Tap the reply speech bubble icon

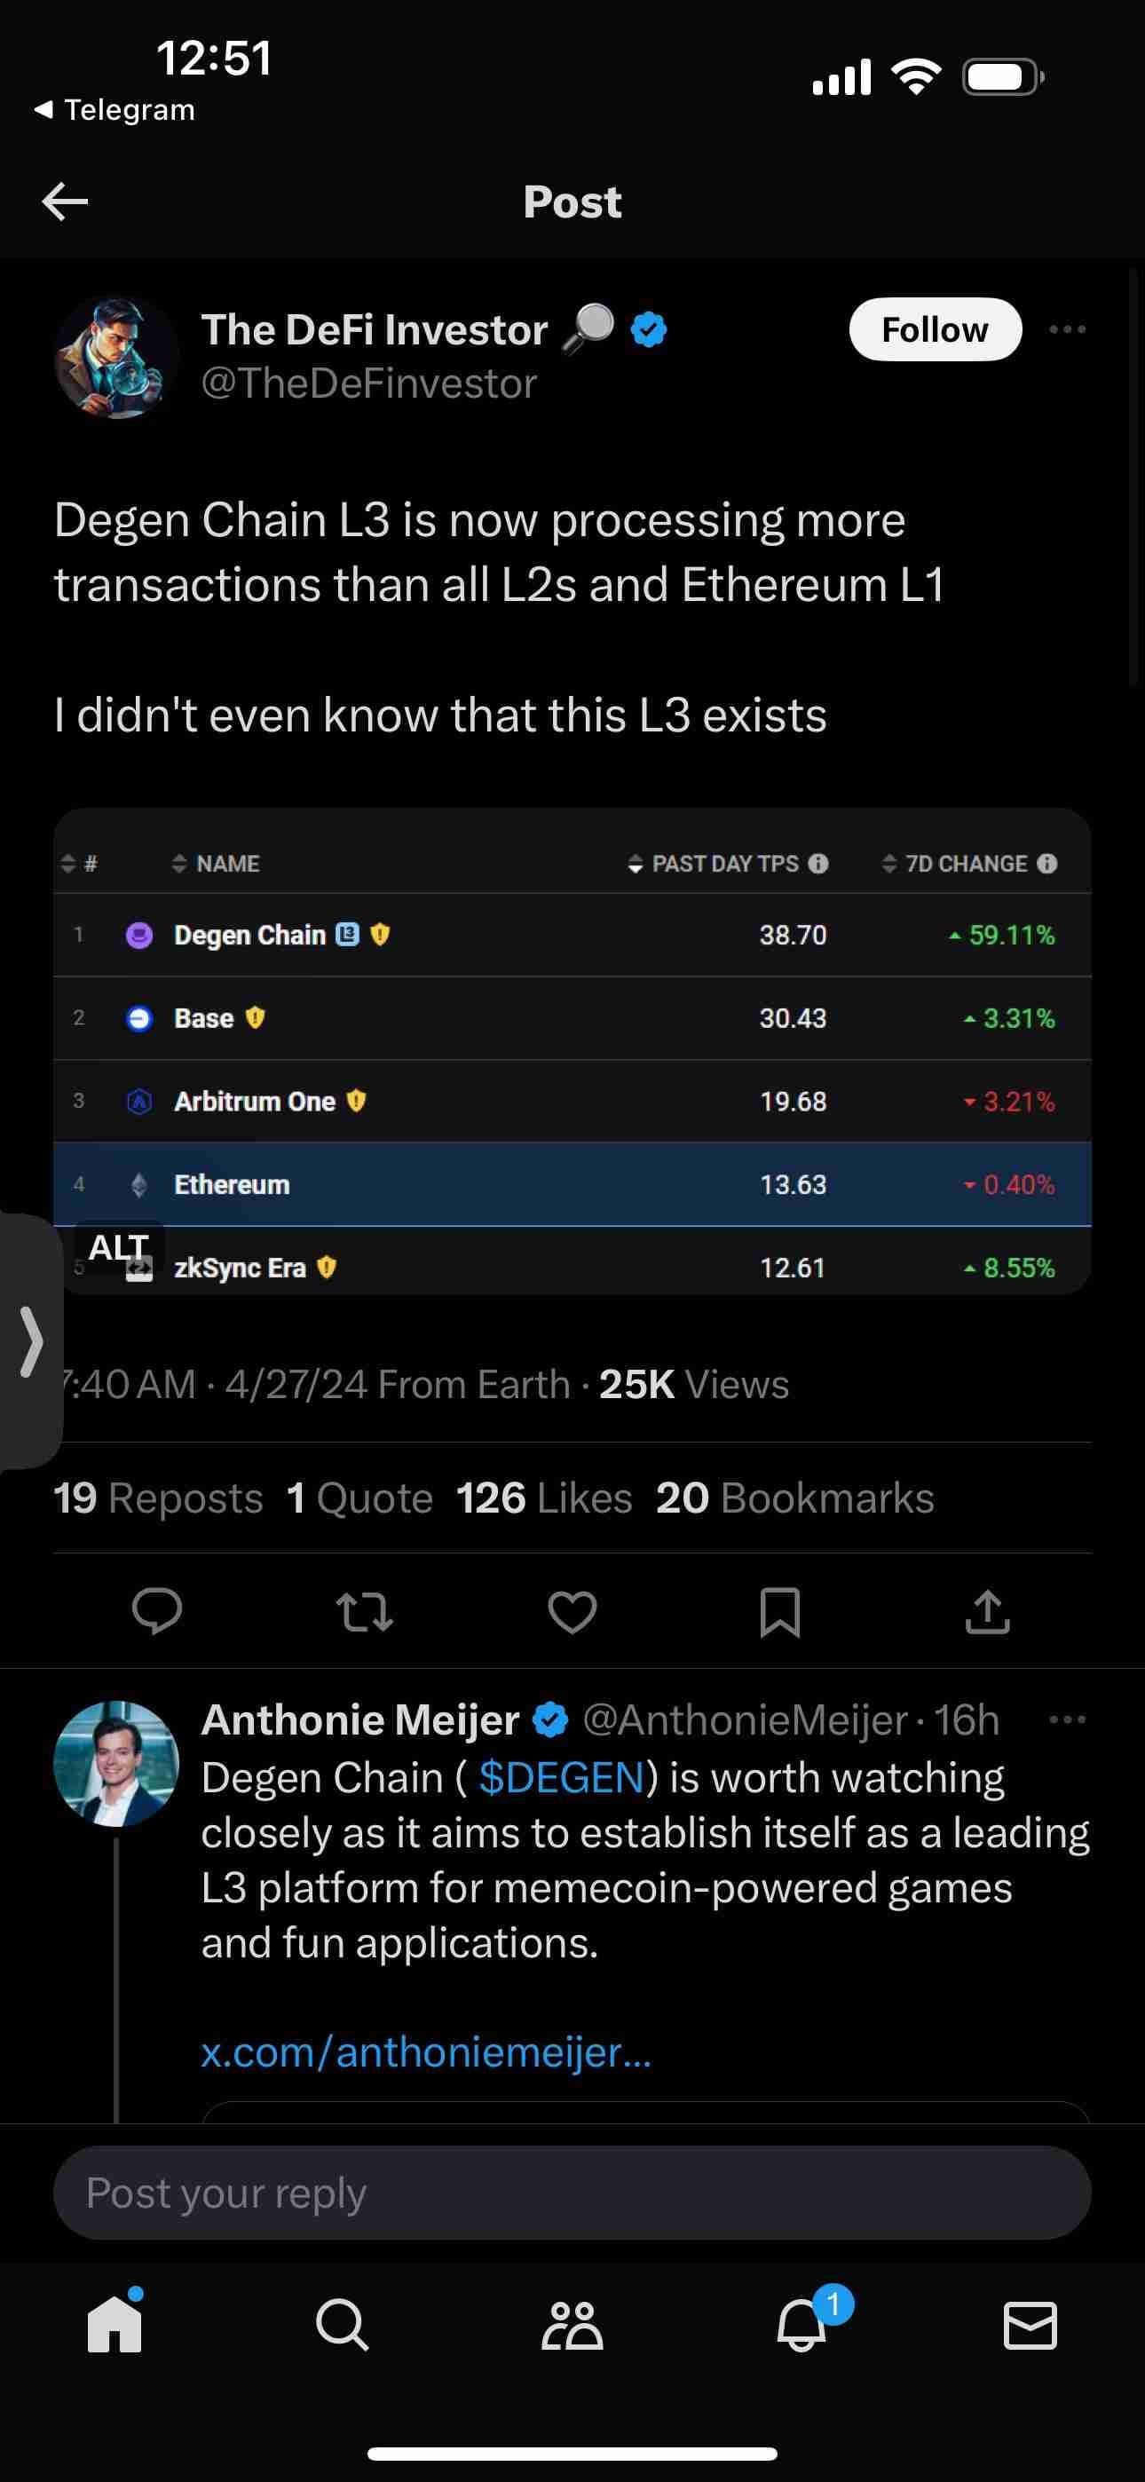(156, 1612)
